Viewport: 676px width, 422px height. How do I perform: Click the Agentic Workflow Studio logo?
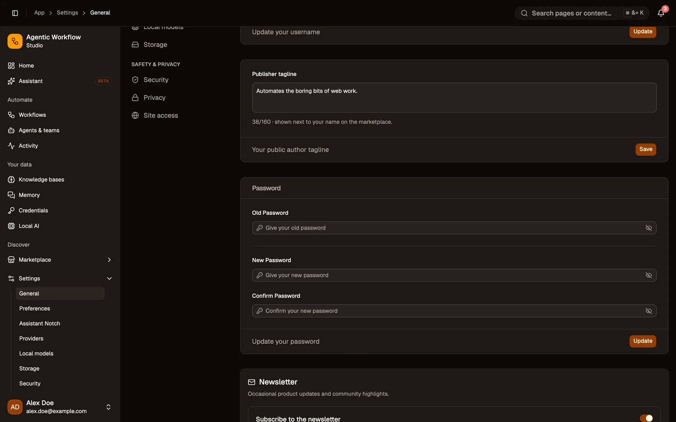point(15,41)
